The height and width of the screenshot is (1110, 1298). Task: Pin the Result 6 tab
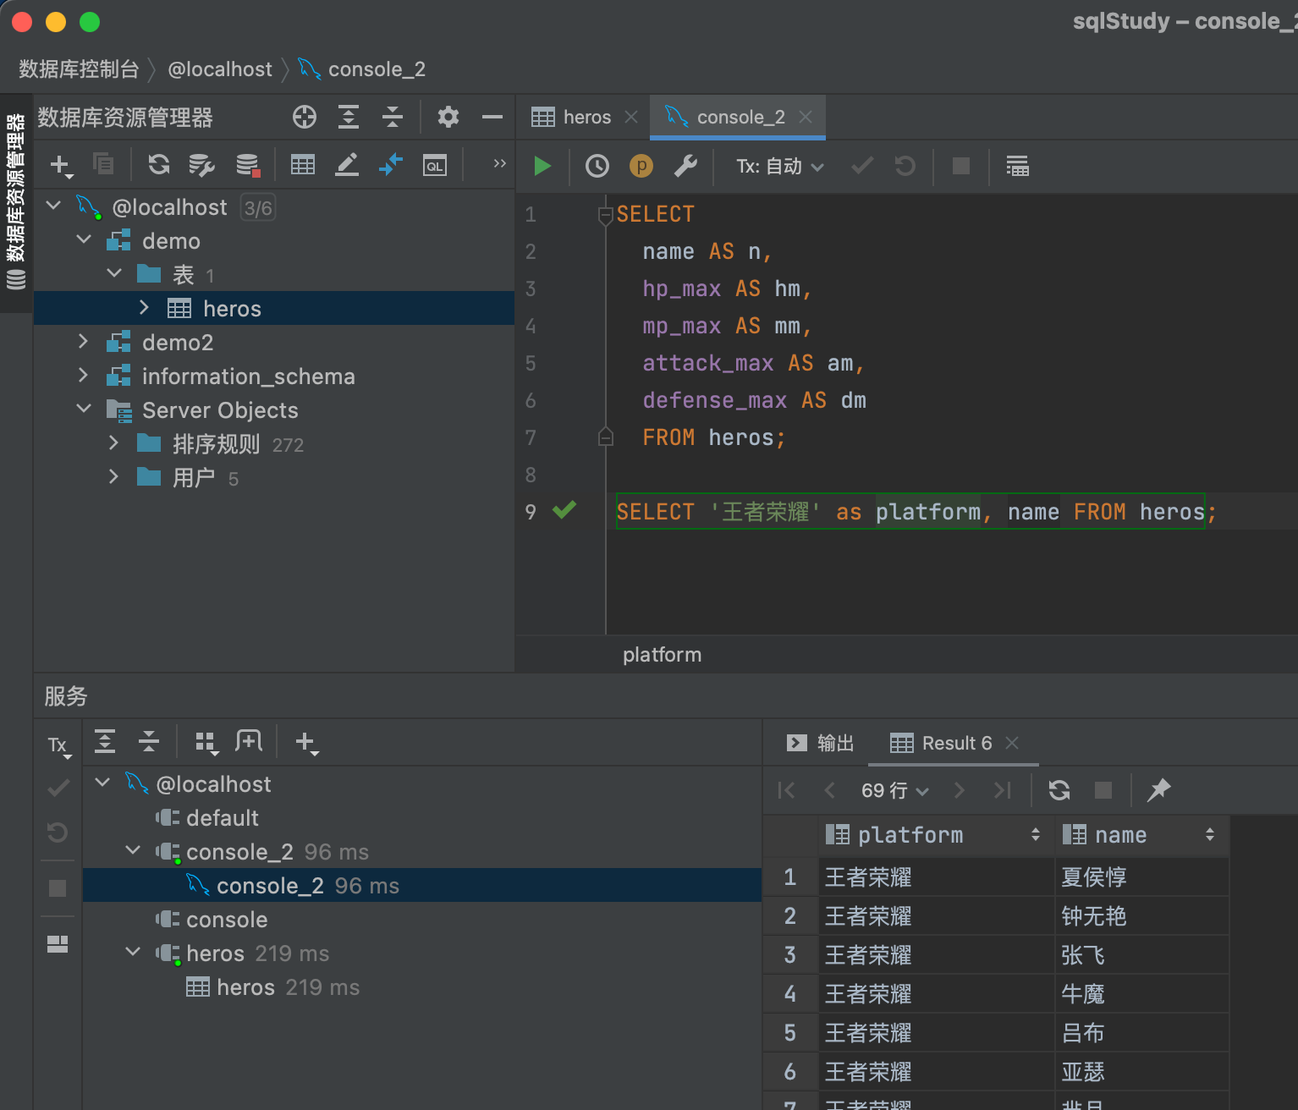coord(1158,790)
